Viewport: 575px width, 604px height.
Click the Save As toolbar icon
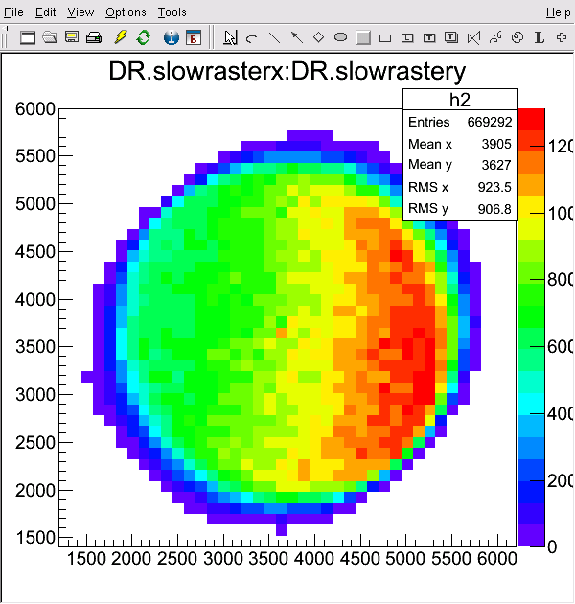click(x=72, y=37)
